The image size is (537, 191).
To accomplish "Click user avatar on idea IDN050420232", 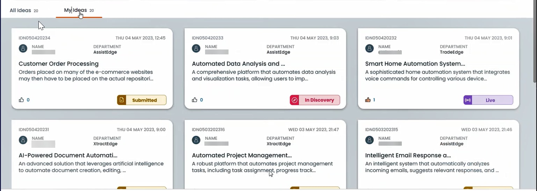I will 370,48.
